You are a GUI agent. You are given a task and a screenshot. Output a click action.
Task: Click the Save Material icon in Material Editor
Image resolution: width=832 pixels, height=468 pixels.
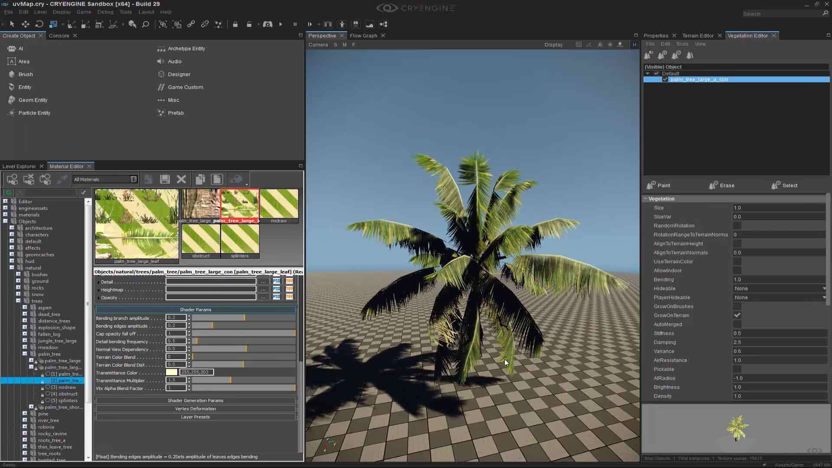click(x=164, y=179)
